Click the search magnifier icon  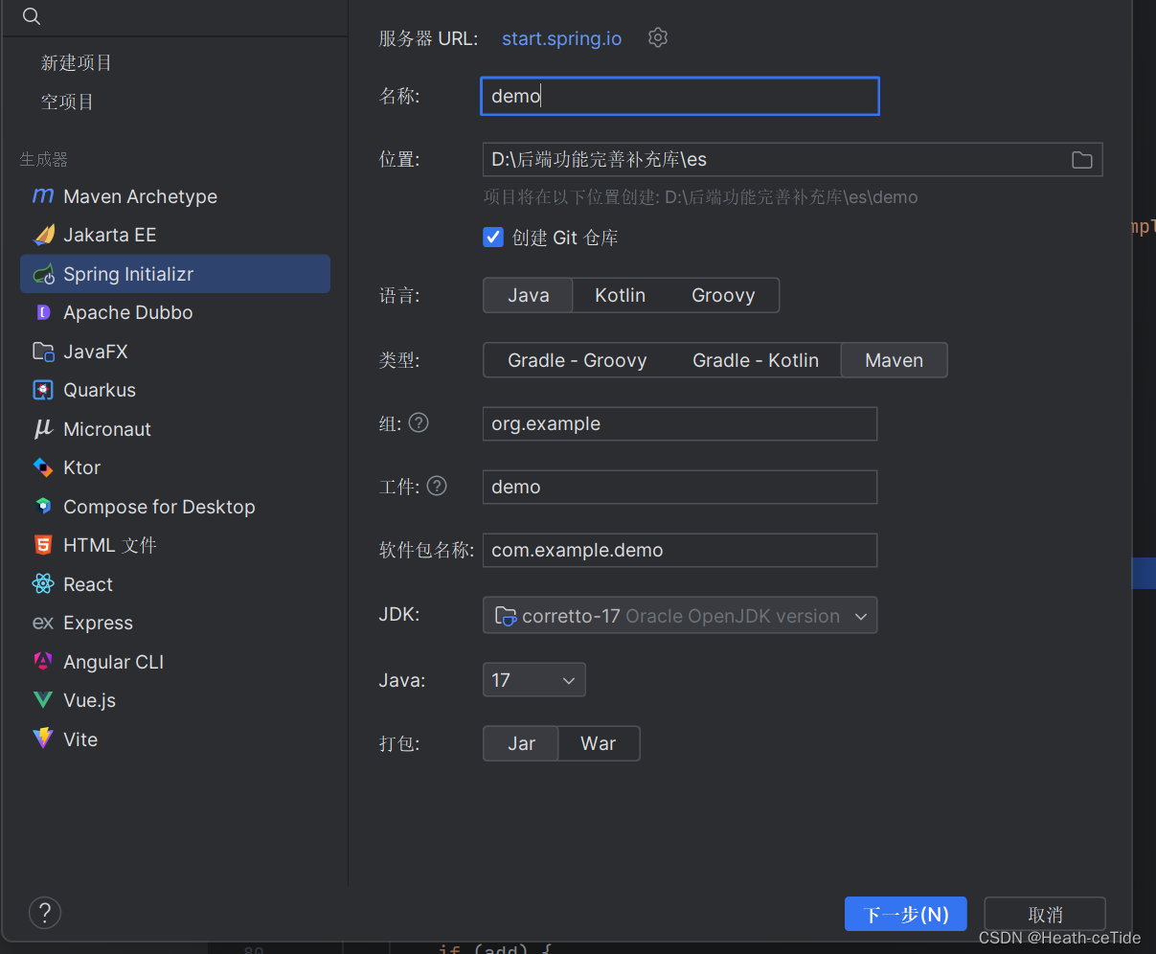point(32,16)
